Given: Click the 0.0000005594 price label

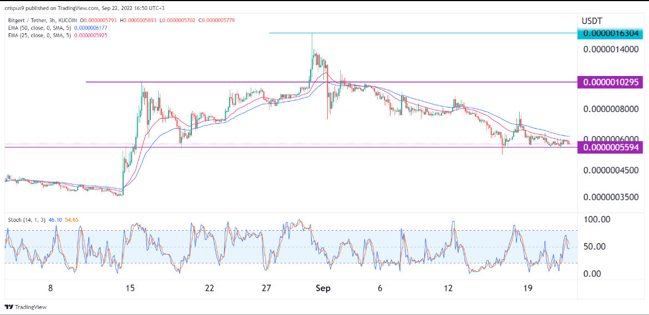Looking at the screenshot, I should click(611, 147).
